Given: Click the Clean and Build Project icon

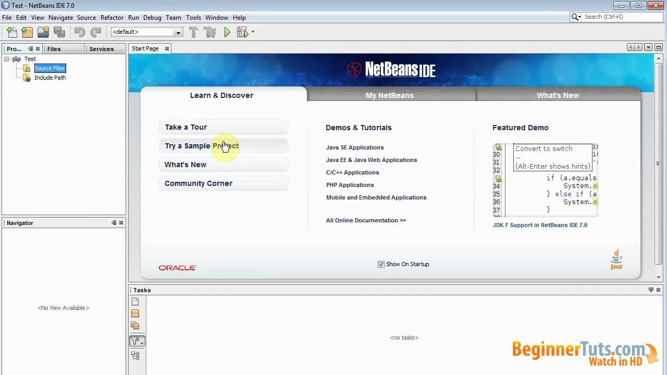Looking at the screenshot, I should point(209,32).
